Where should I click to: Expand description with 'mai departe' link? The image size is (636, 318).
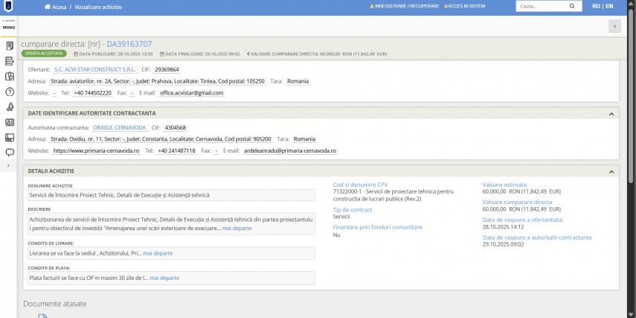(x=237, y=228)
